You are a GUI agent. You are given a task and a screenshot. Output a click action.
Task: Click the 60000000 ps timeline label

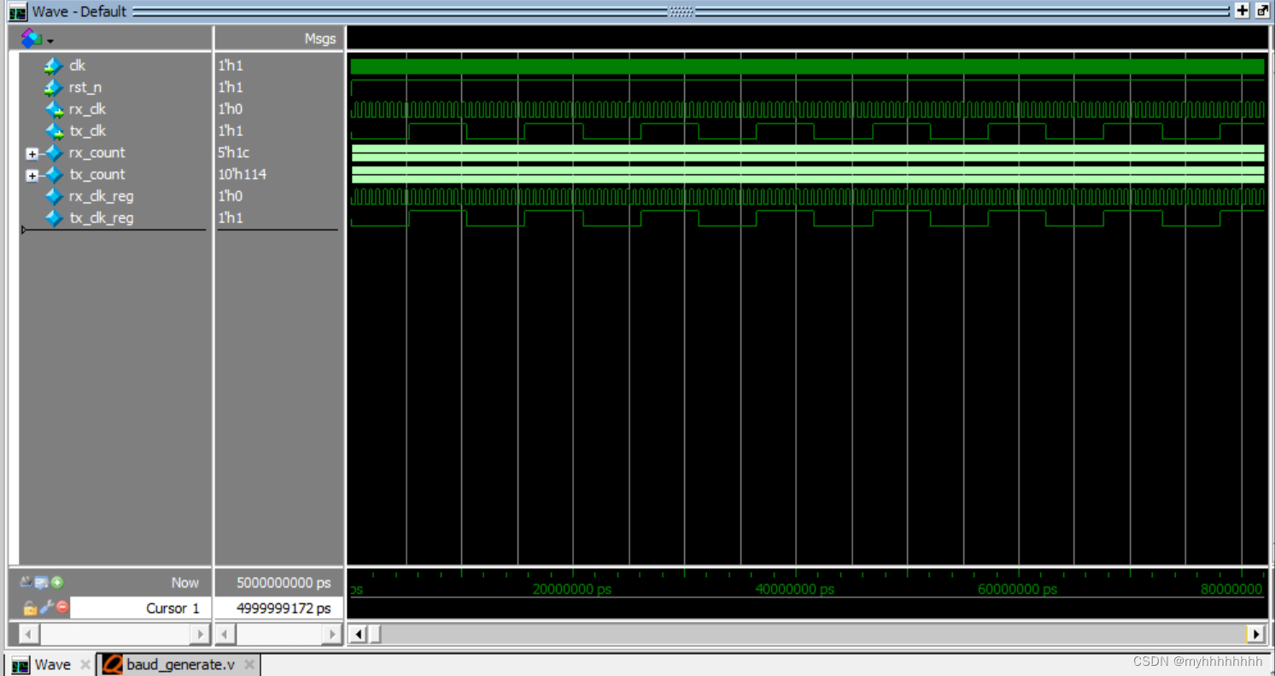[x=1017, y=589]
